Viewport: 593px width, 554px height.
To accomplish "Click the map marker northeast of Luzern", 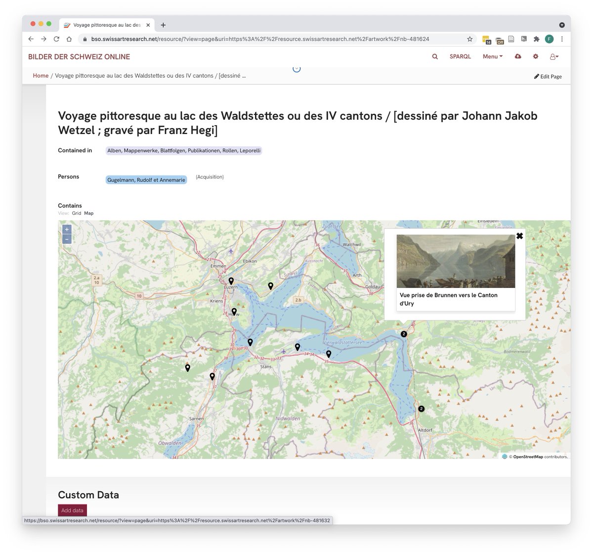I will pyautogui.click(x=270, y=286).
